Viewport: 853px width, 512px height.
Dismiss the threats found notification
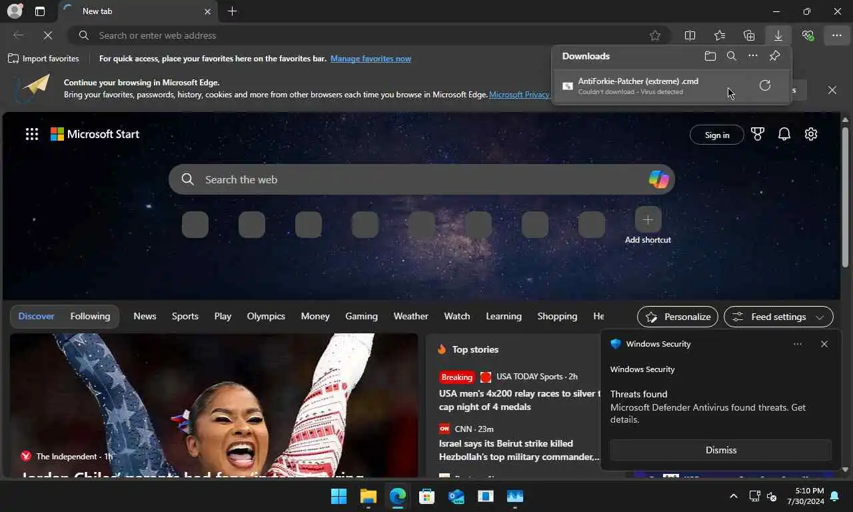coord(721,450)
